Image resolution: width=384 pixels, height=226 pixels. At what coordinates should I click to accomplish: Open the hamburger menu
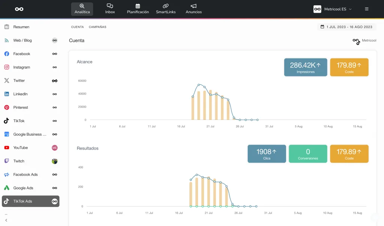coord(367,9)
